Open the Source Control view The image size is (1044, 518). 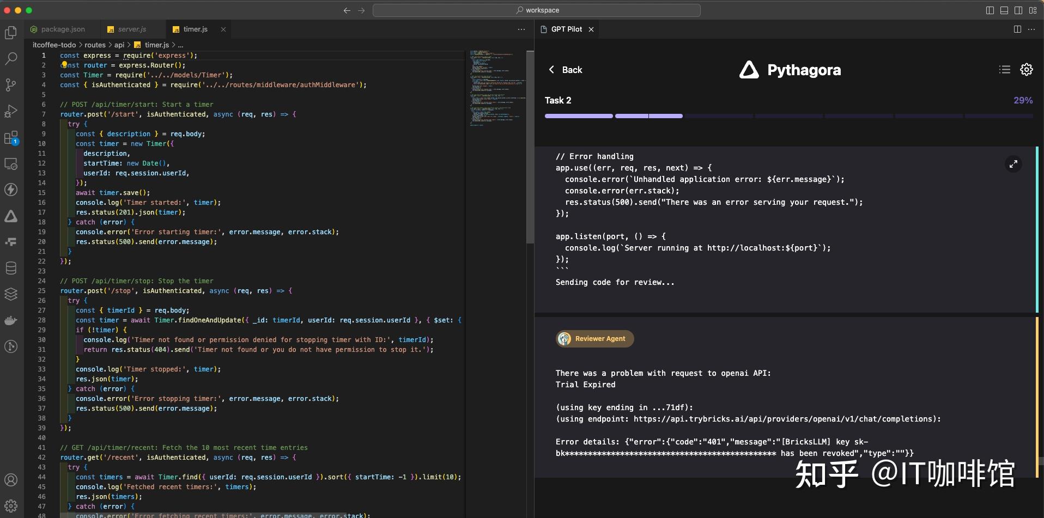point(11,85)
